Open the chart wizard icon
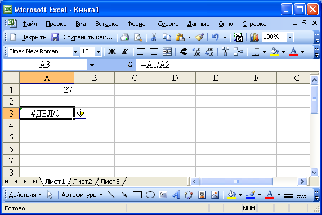 (x=254, y=37)
